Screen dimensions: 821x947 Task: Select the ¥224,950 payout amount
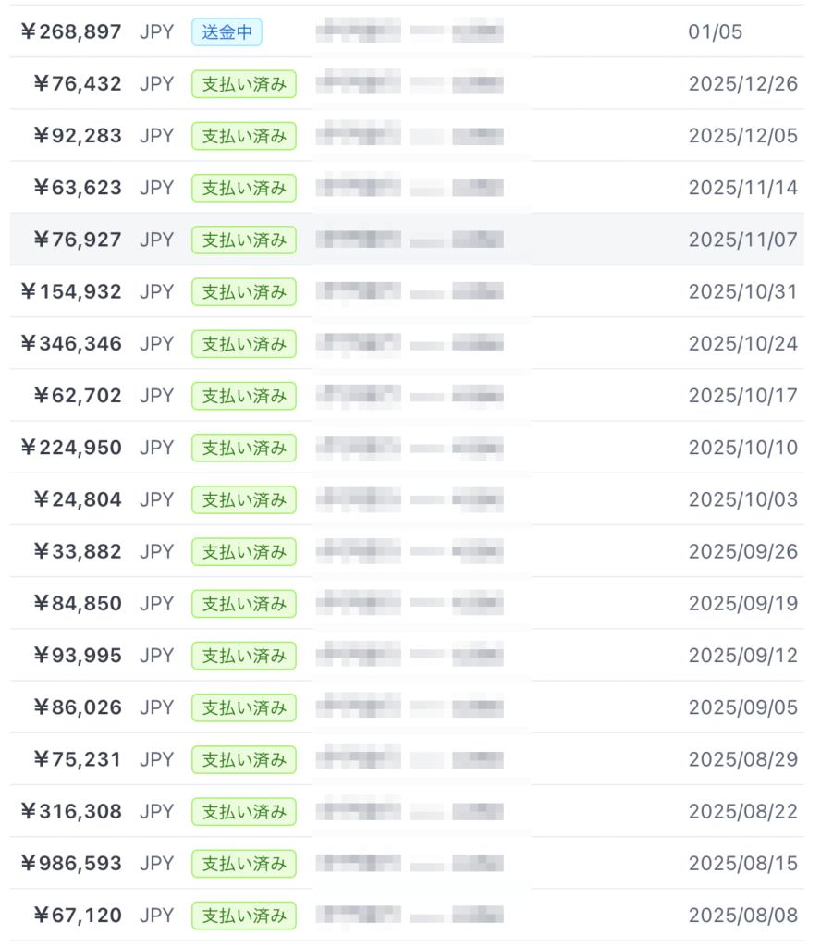pos(72,448)
